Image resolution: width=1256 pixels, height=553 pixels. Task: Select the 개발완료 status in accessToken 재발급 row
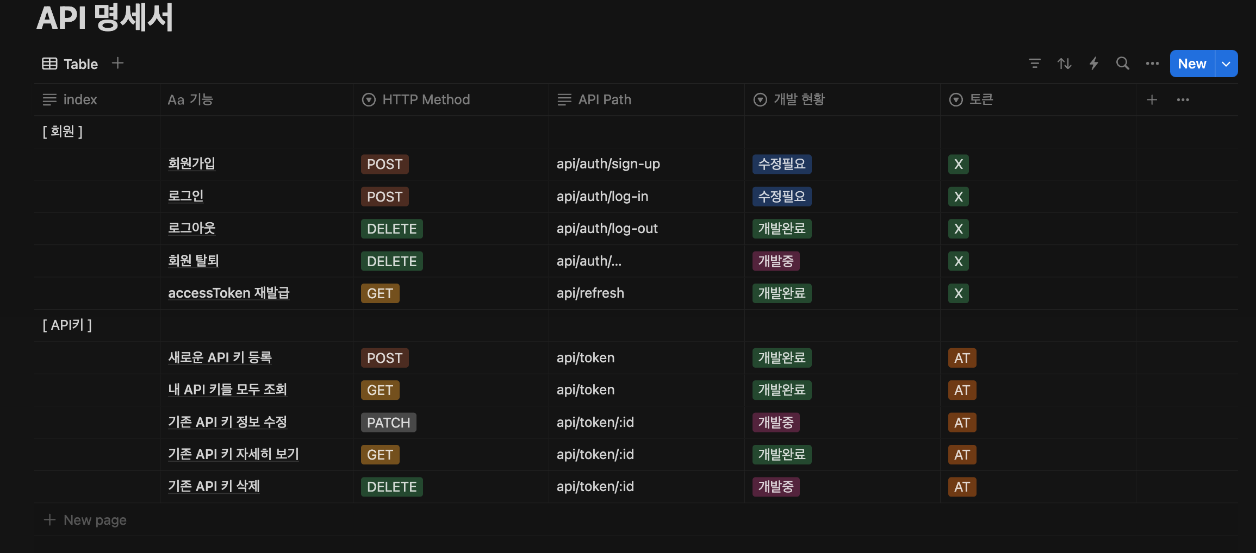click(x=782, y=293)
